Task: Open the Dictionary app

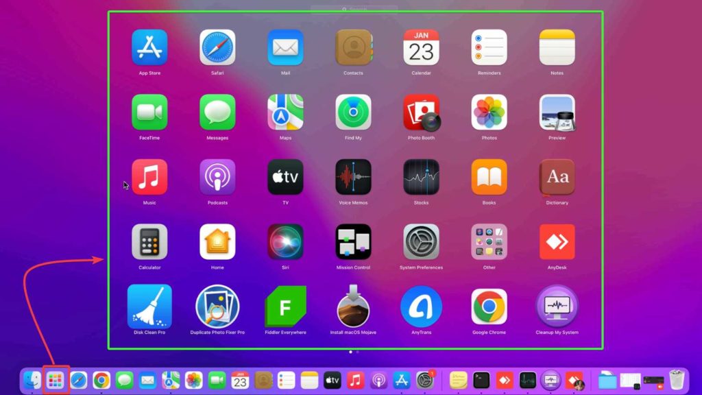Action: click(x=557, y=177)
